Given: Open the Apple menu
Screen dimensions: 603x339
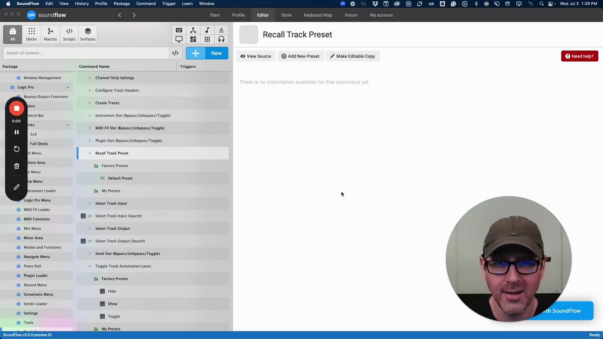Looking at the screenshot, I should pyautogui.click(x=8, y=4).
